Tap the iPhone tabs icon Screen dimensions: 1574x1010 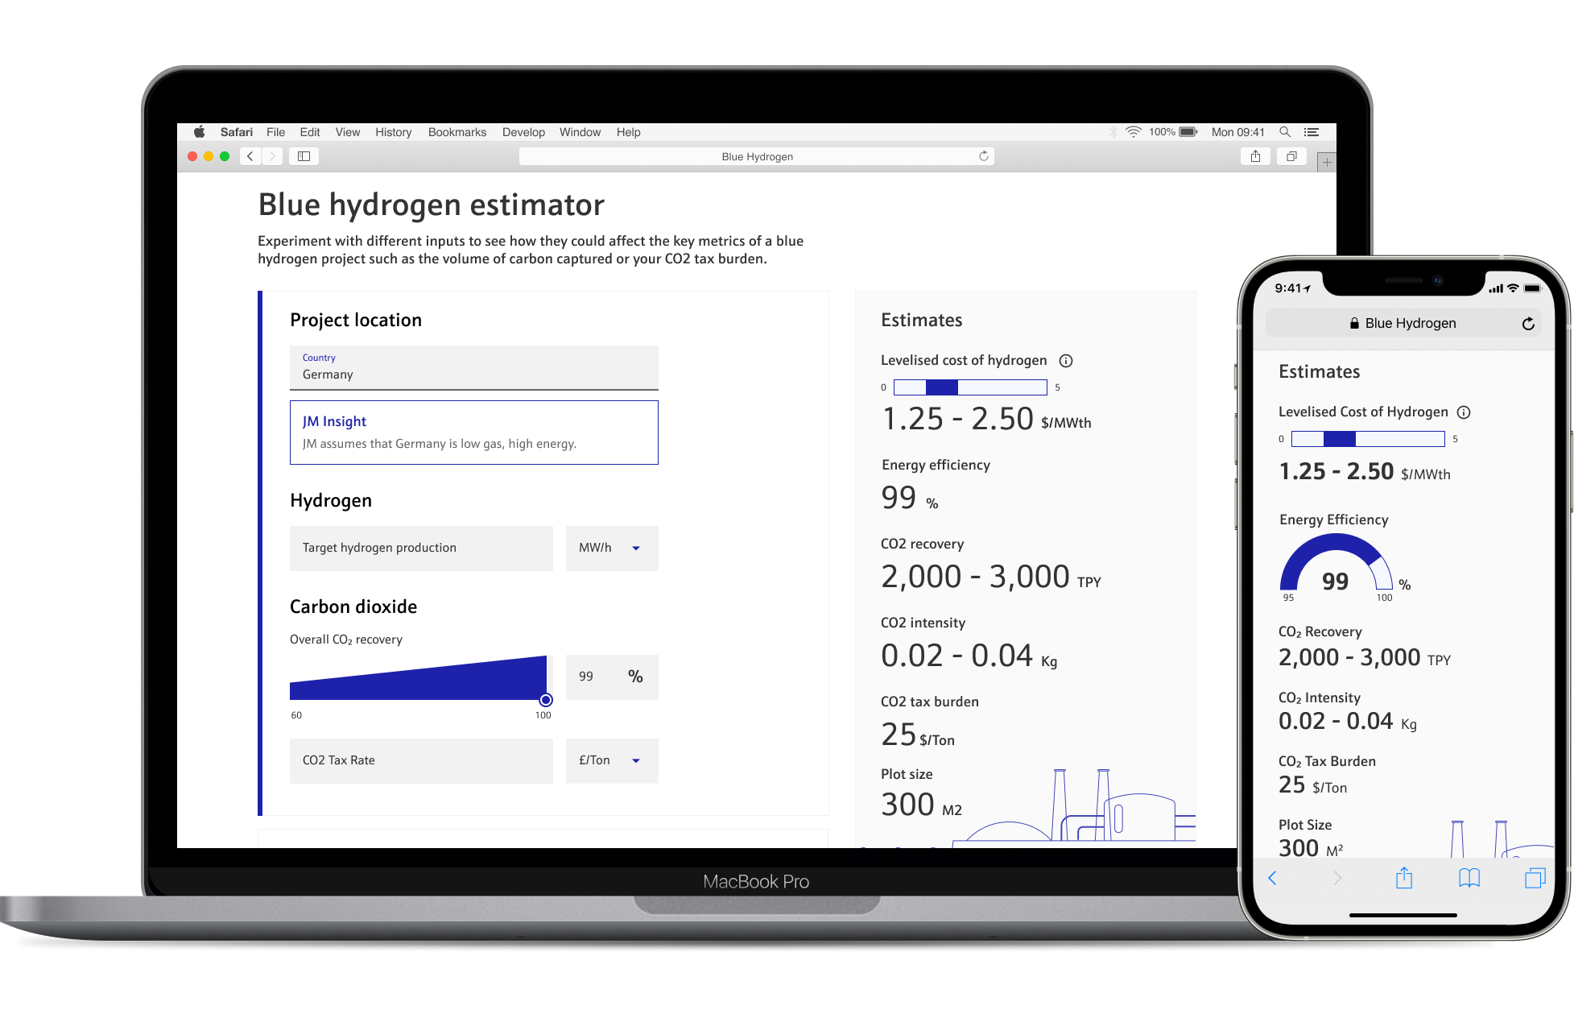[x=1535, y=878]
